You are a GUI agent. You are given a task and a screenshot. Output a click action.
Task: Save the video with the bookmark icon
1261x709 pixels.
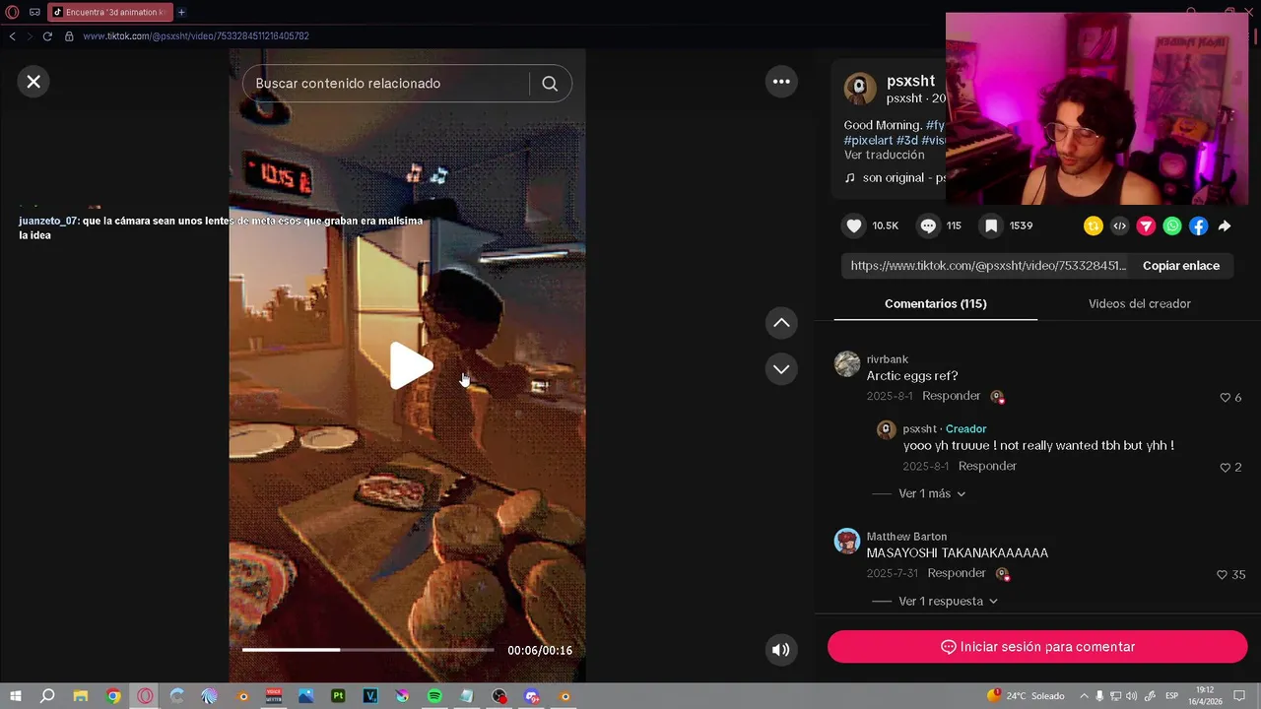pyautogui.click(x=991, y=226)
